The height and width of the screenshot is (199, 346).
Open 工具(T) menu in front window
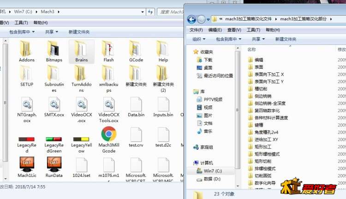(x=253, y=30)
